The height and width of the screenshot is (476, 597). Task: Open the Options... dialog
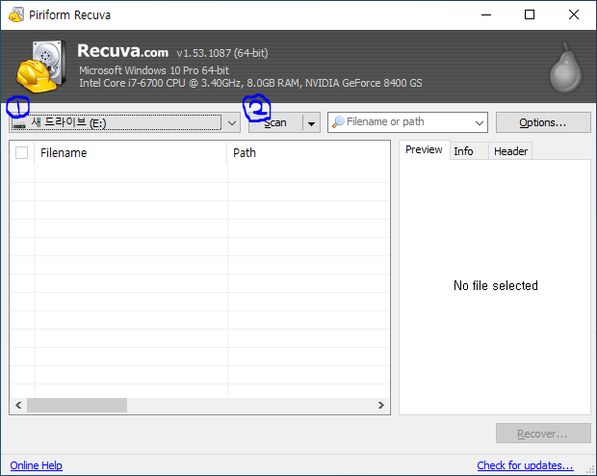(543, 122)
